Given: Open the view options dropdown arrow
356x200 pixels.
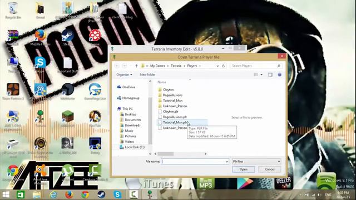Looking at the screenshot, I should (261, 74).
